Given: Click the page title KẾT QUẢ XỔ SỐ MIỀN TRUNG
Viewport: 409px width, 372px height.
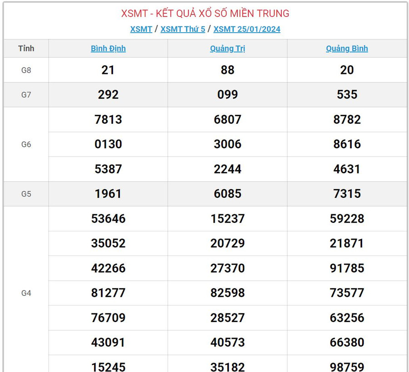Looking at the screenshot, I should 205,14.
